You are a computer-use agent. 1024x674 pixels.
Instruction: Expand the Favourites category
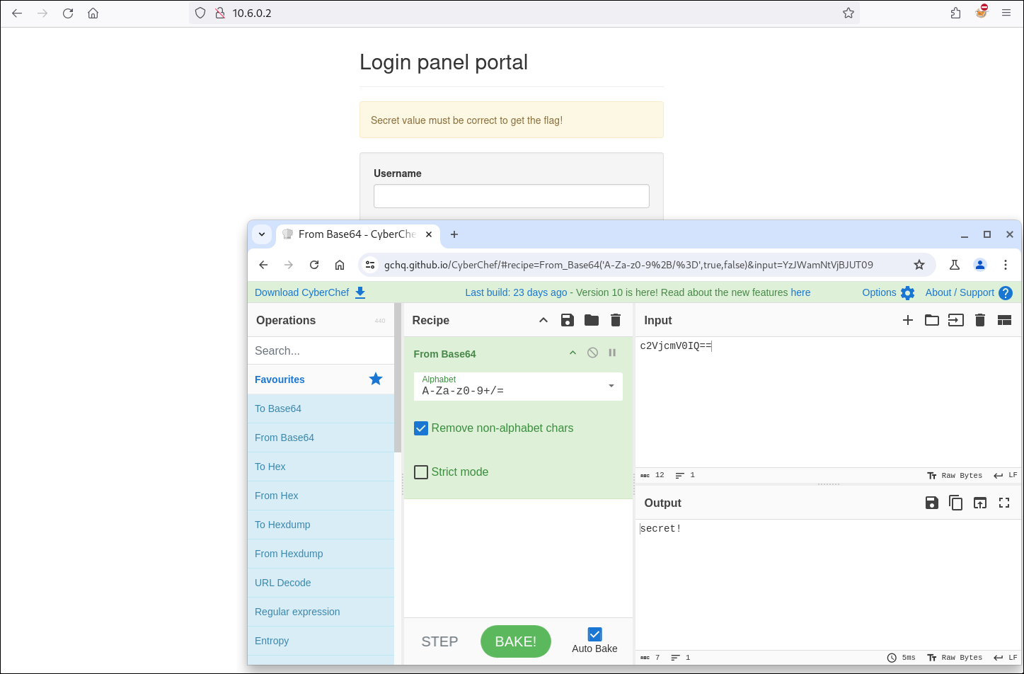click(x=321, y=379)
